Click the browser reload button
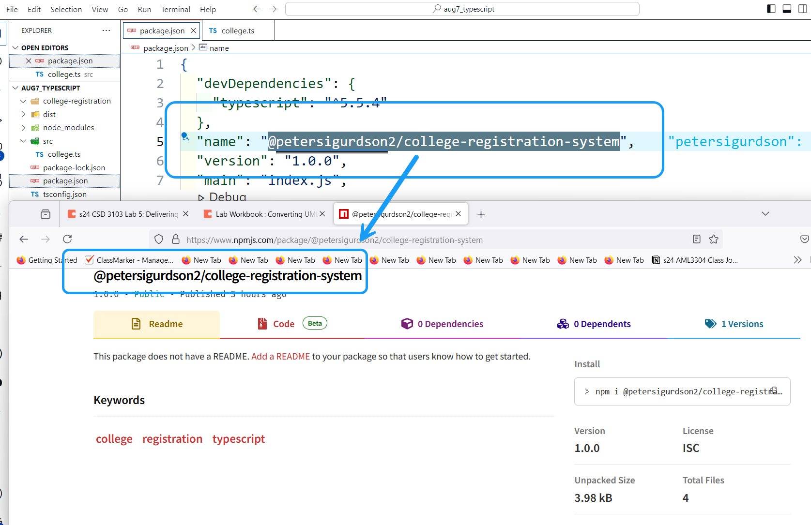 (67, 239)
